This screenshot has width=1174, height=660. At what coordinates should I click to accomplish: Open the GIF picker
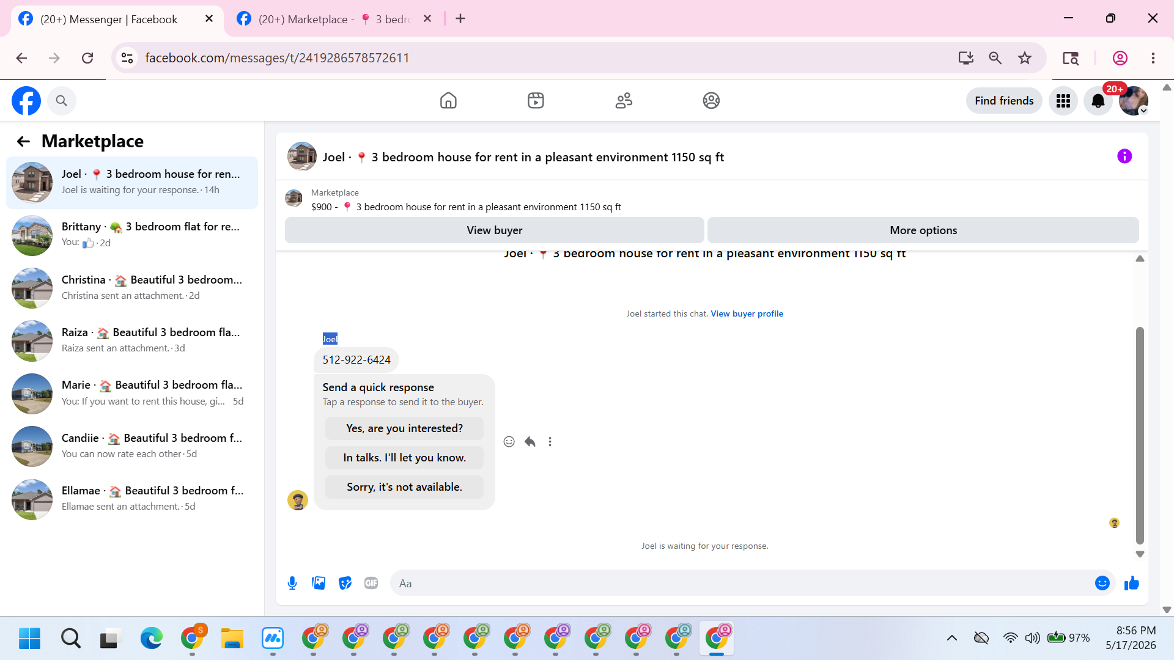coord(371,584)
